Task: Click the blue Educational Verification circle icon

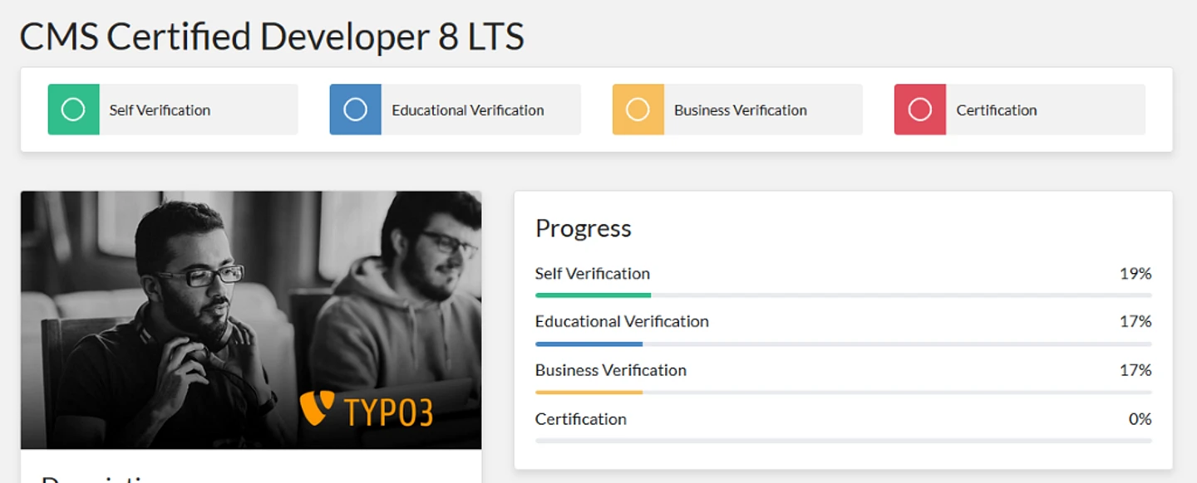Action: [355, 110]
